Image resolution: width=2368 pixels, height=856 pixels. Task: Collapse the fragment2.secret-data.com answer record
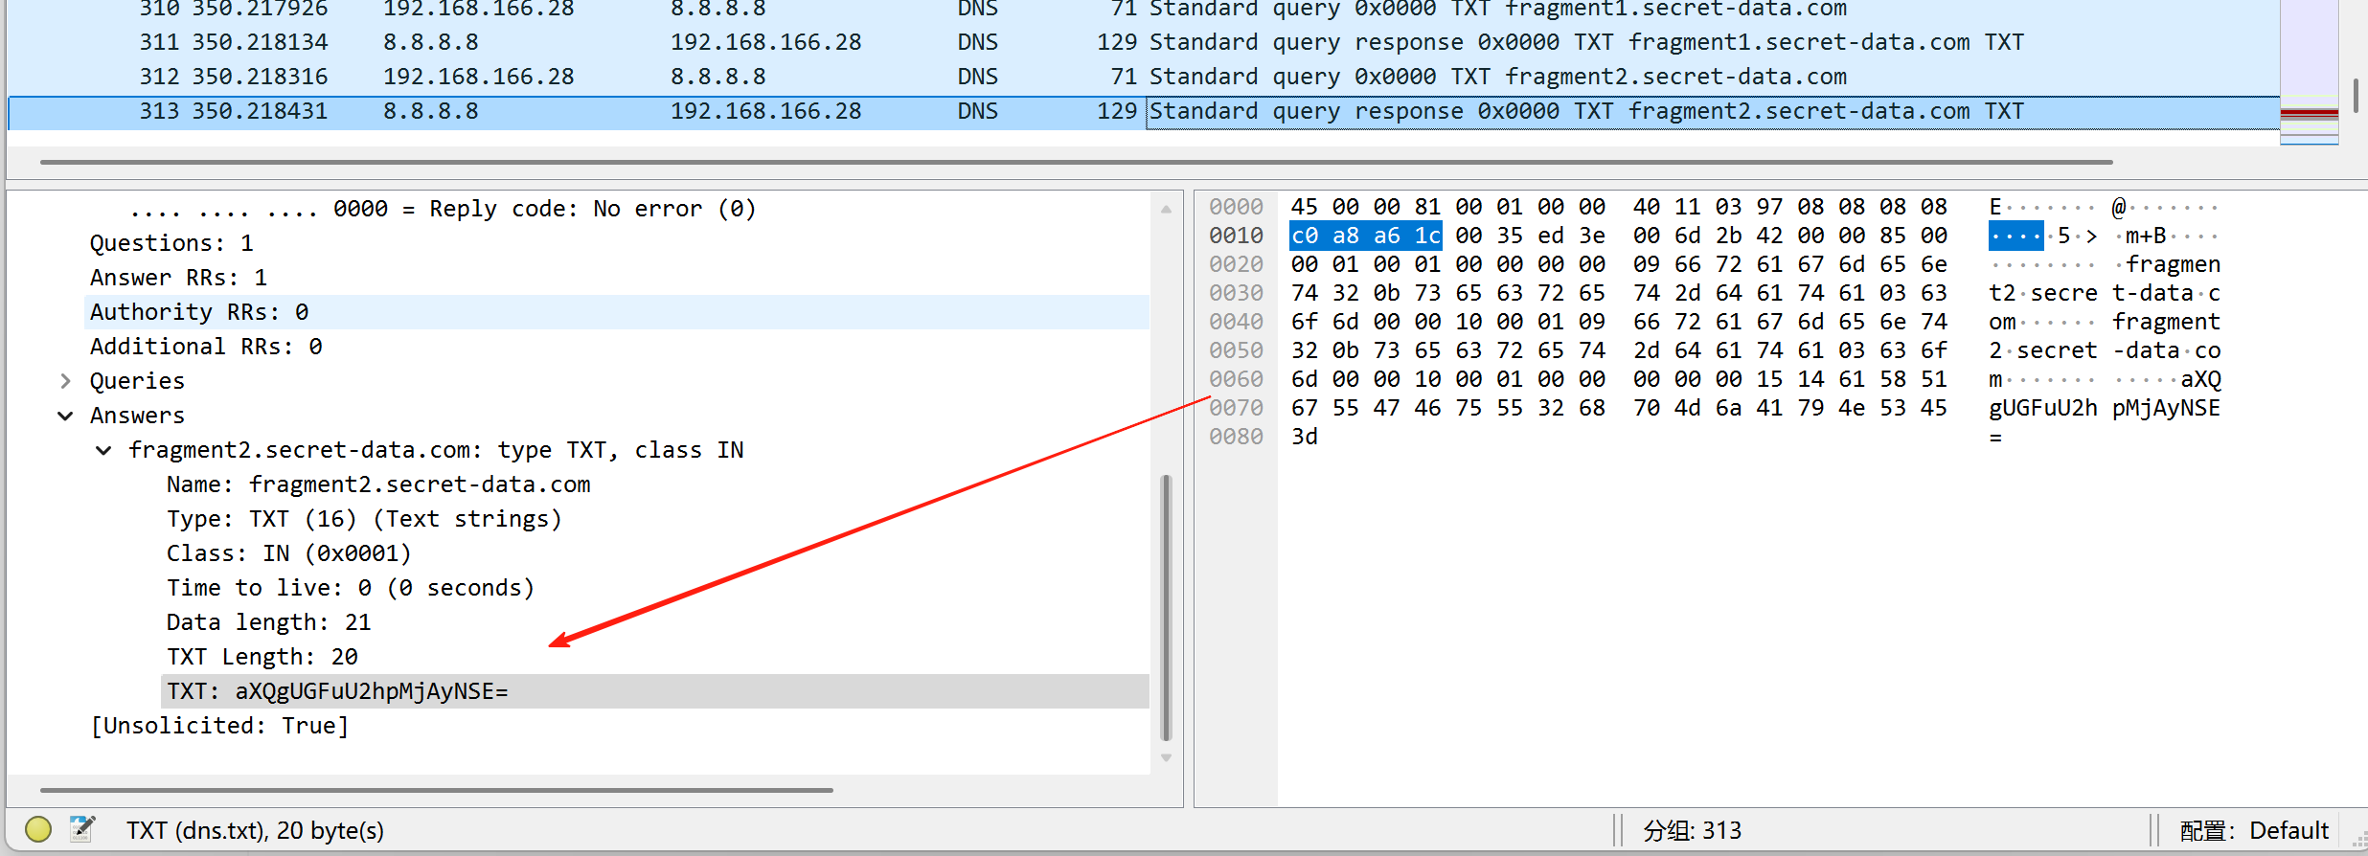(103, 450)
